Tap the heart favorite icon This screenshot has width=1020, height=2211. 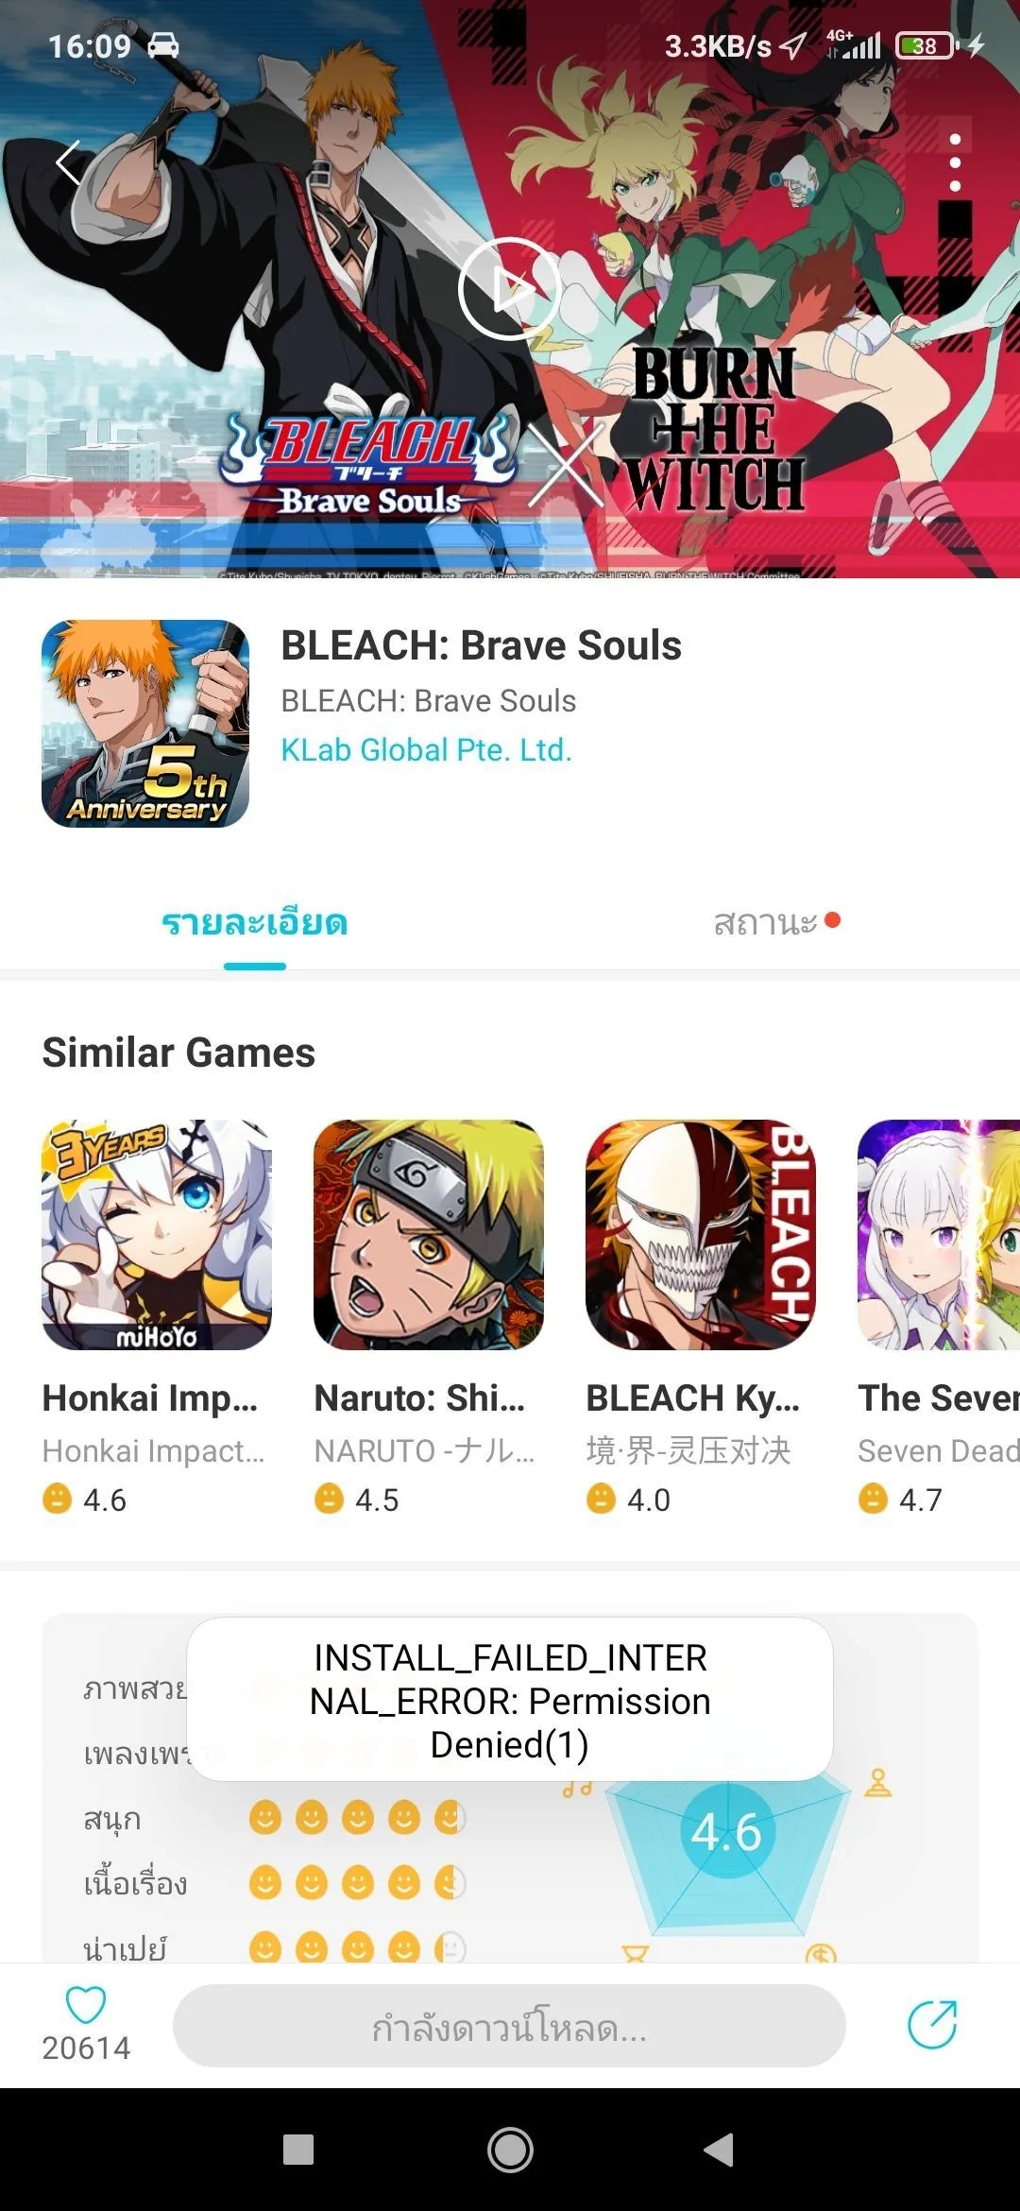click(85, 2005)
